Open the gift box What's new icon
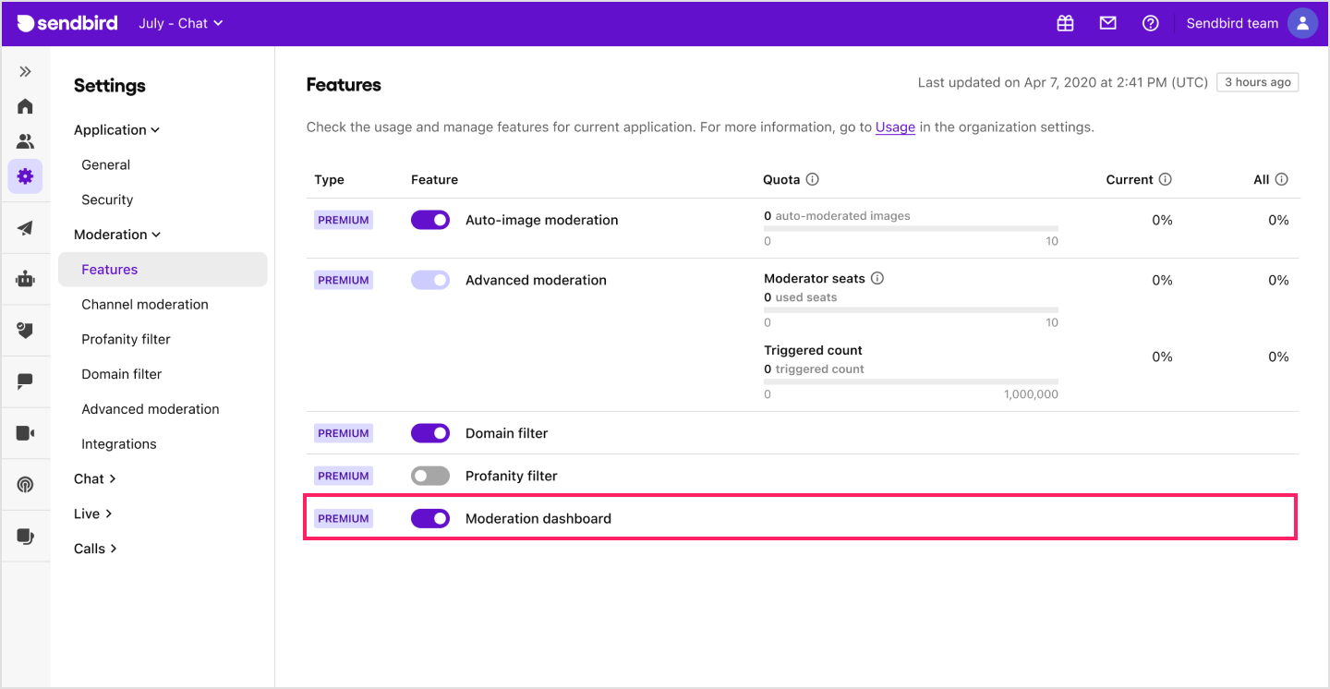 click(1065, 23)
